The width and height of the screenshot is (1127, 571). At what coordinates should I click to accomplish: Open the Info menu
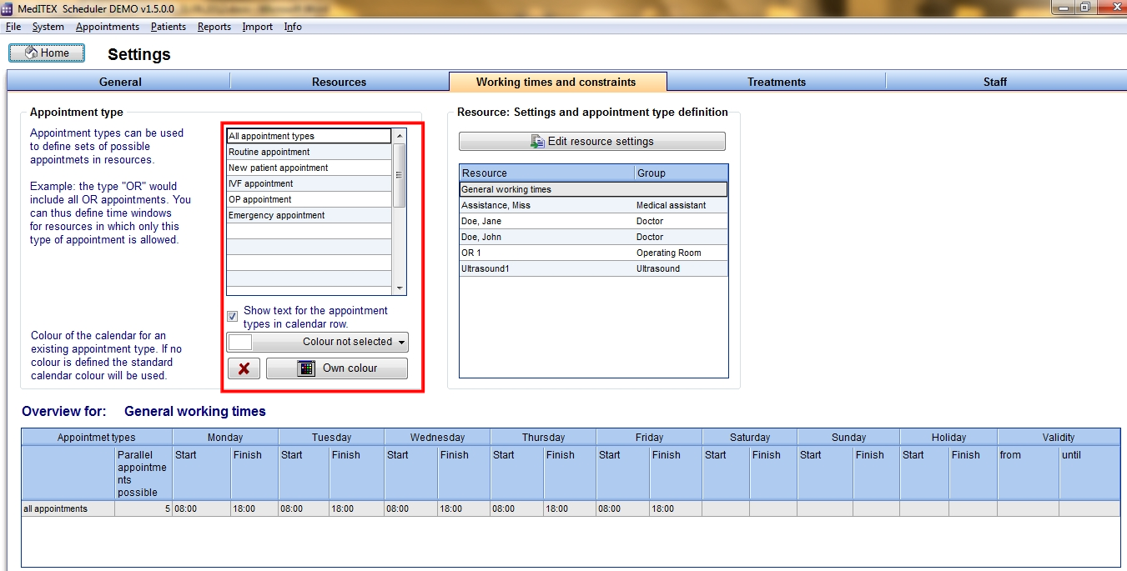click(293, 27)
